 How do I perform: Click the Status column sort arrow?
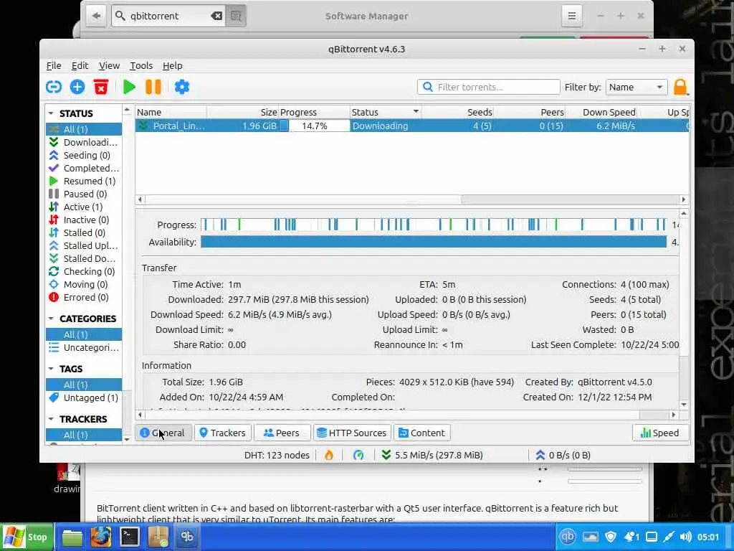416,112
